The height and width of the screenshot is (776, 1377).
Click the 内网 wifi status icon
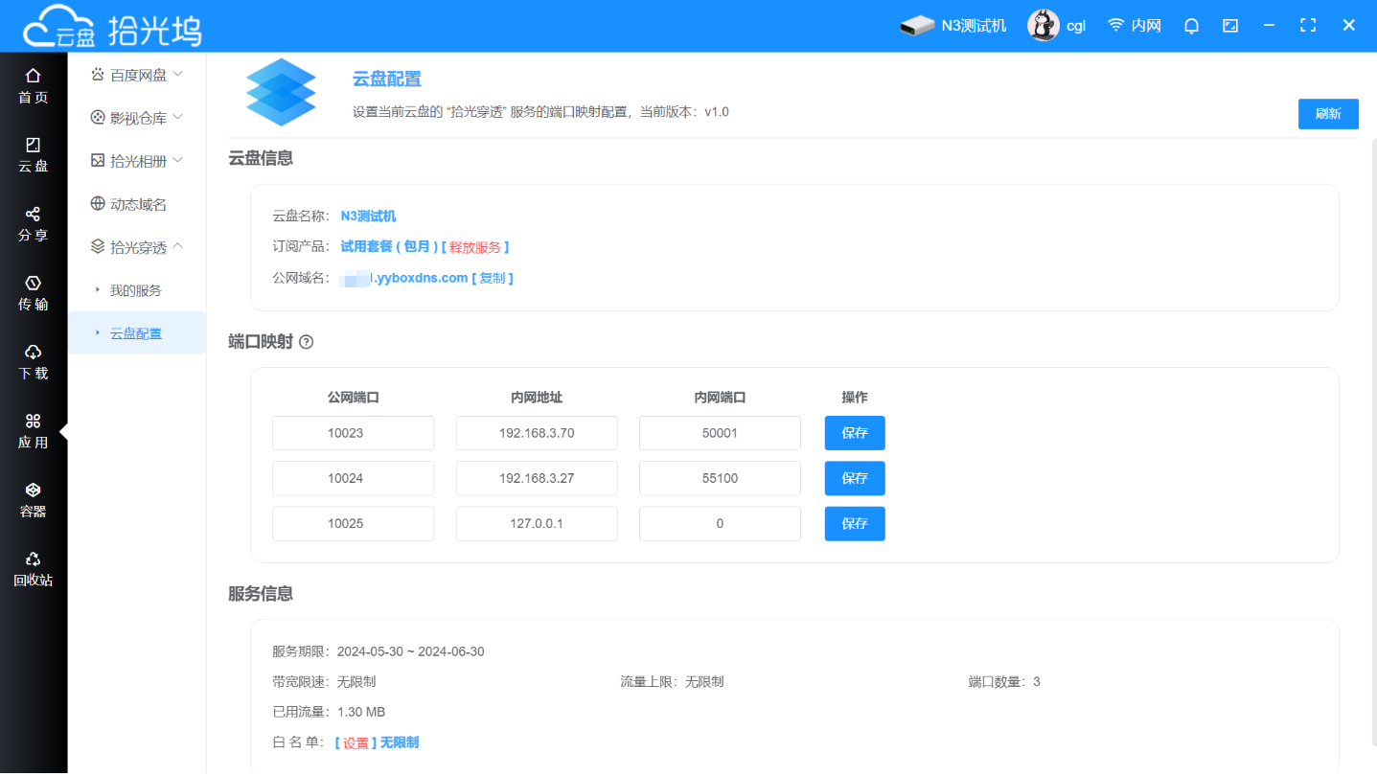1115,26
